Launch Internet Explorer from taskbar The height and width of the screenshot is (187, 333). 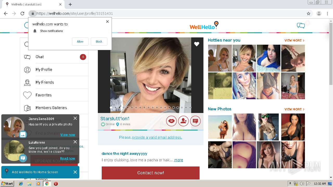(21, 184)
